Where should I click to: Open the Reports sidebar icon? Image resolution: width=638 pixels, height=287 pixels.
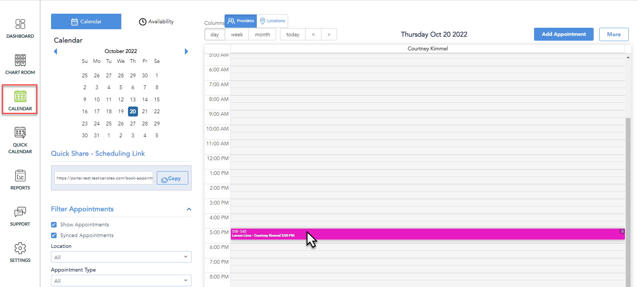pyautogui.click(x=20, y=176)
